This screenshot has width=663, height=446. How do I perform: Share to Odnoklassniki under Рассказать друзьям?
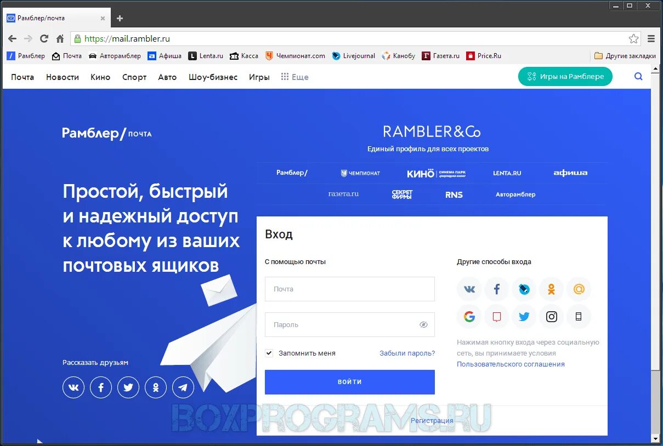tap(156, 387)
